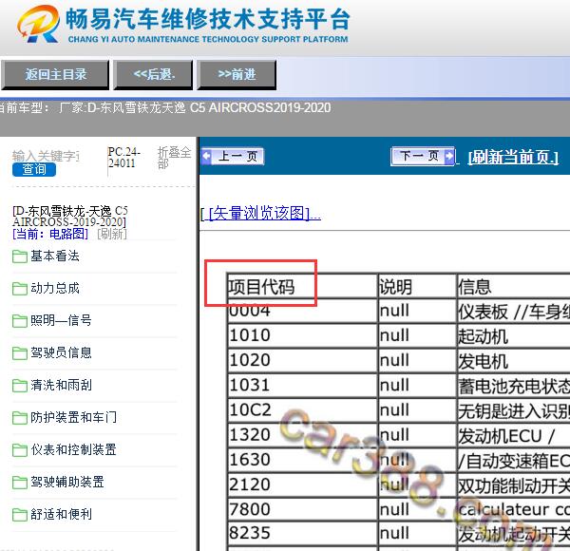570x551 pixels.
Task: Open the 动力总成 folder icon
Action: point(20,289)
